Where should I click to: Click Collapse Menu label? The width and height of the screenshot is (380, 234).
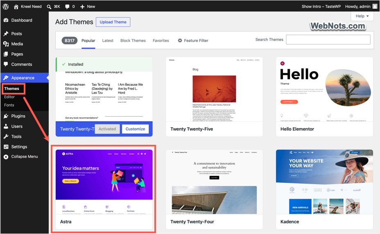tap(25, 157)
